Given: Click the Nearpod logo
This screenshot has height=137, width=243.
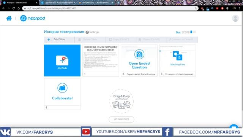Looking at the screenshot, I should [33, 18].
